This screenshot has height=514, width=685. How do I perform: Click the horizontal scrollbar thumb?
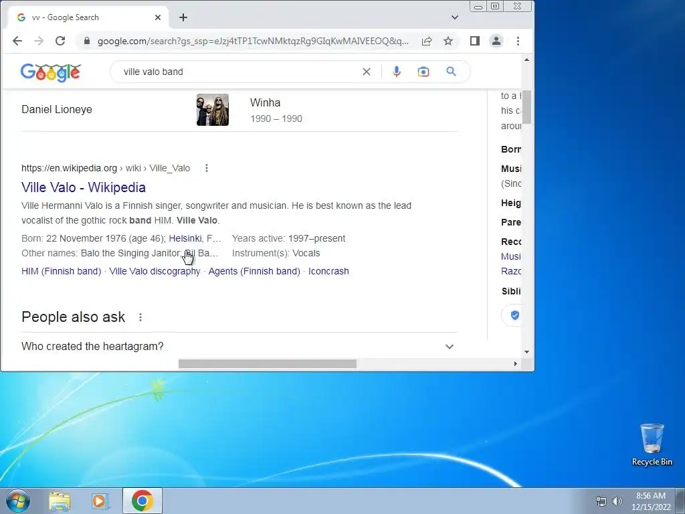268,363
